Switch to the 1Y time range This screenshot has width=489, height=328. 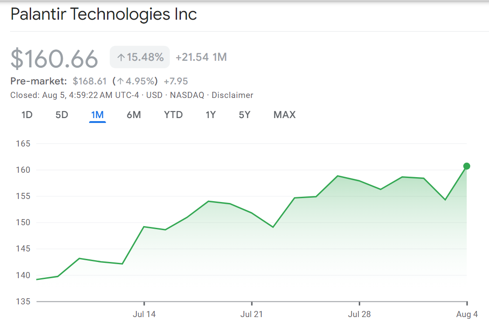(x=210, y=115)
